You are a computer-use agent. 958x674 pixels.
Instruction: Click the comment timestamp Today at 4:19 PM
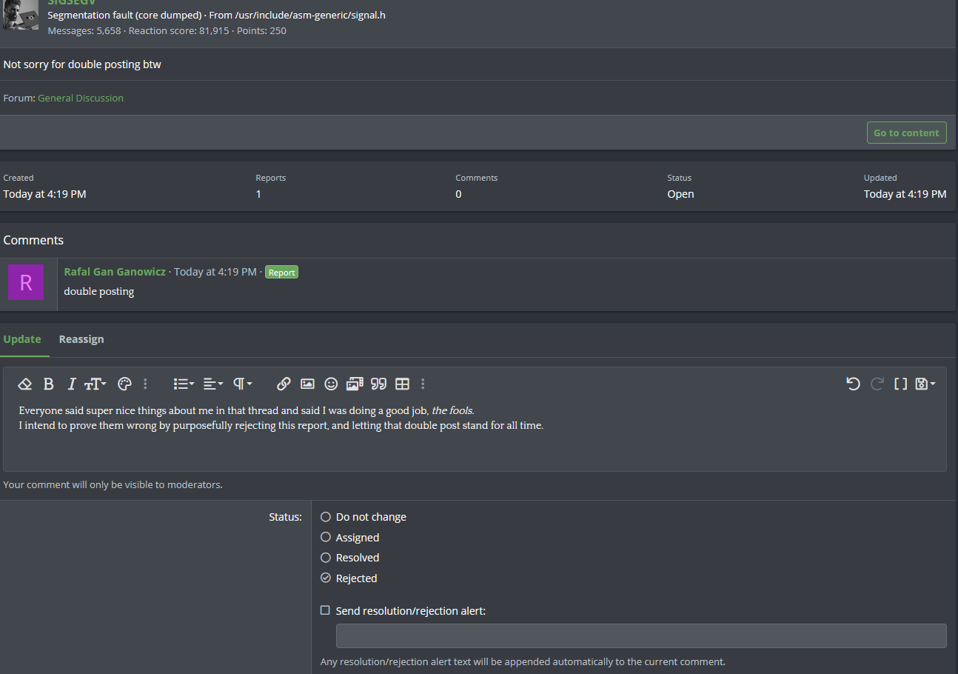coord(215,272)
